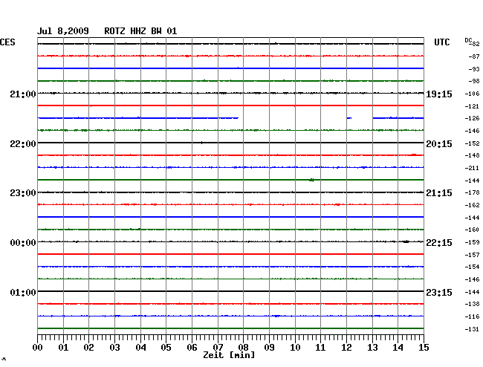Select the DC offset value -162
The image size is (483, 367).
tap(472, 205)
